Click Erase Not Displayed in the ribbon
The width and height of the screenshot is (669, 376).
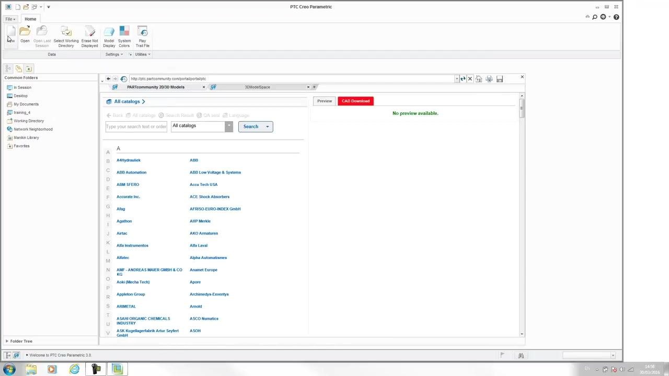pos(89,37)
